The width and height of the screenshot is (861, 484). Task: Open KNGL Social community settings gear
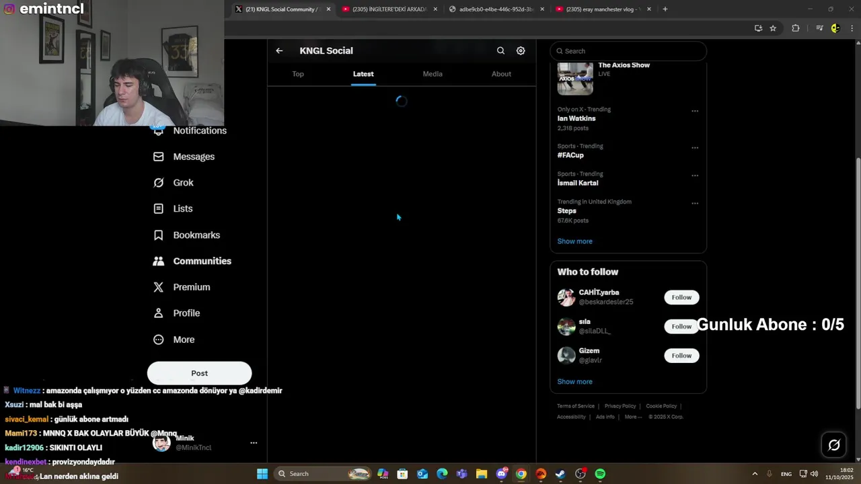(521, 50)
